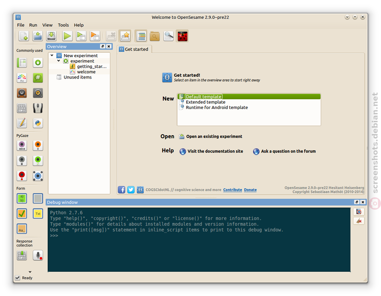Select the PyGaze blue calibration icon
This screenshot has width=381, height=296.
click(38, 176)
